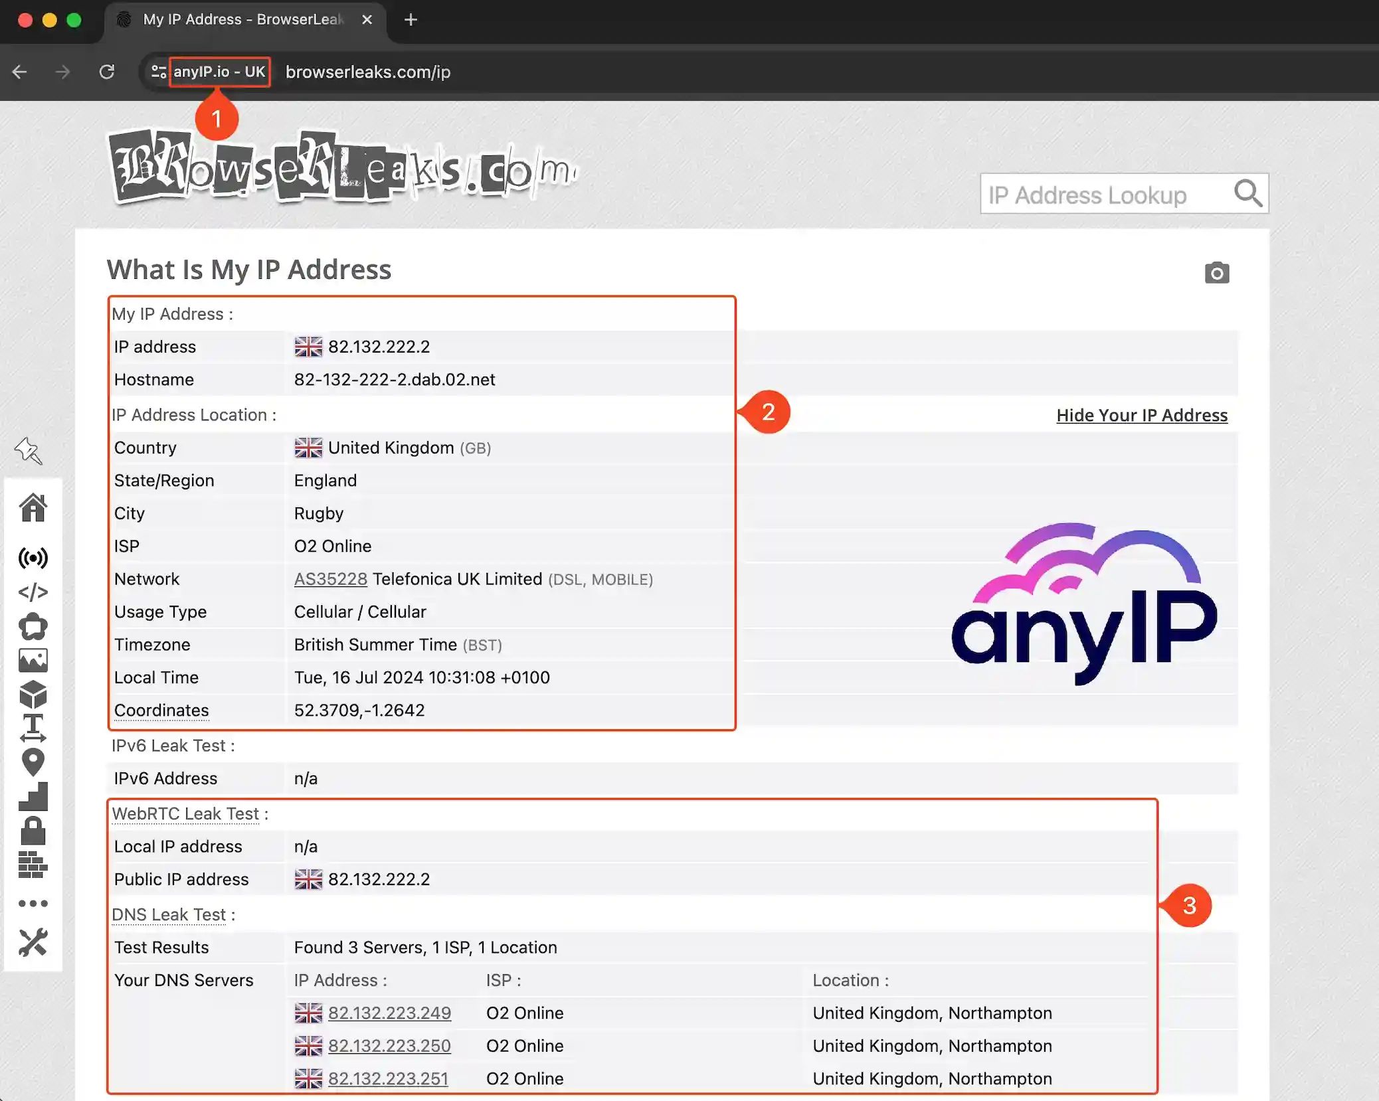Open the AS35228 network link
Image resolution: width=1379 pixels, height=1101 pixels.
click(330, 578)
